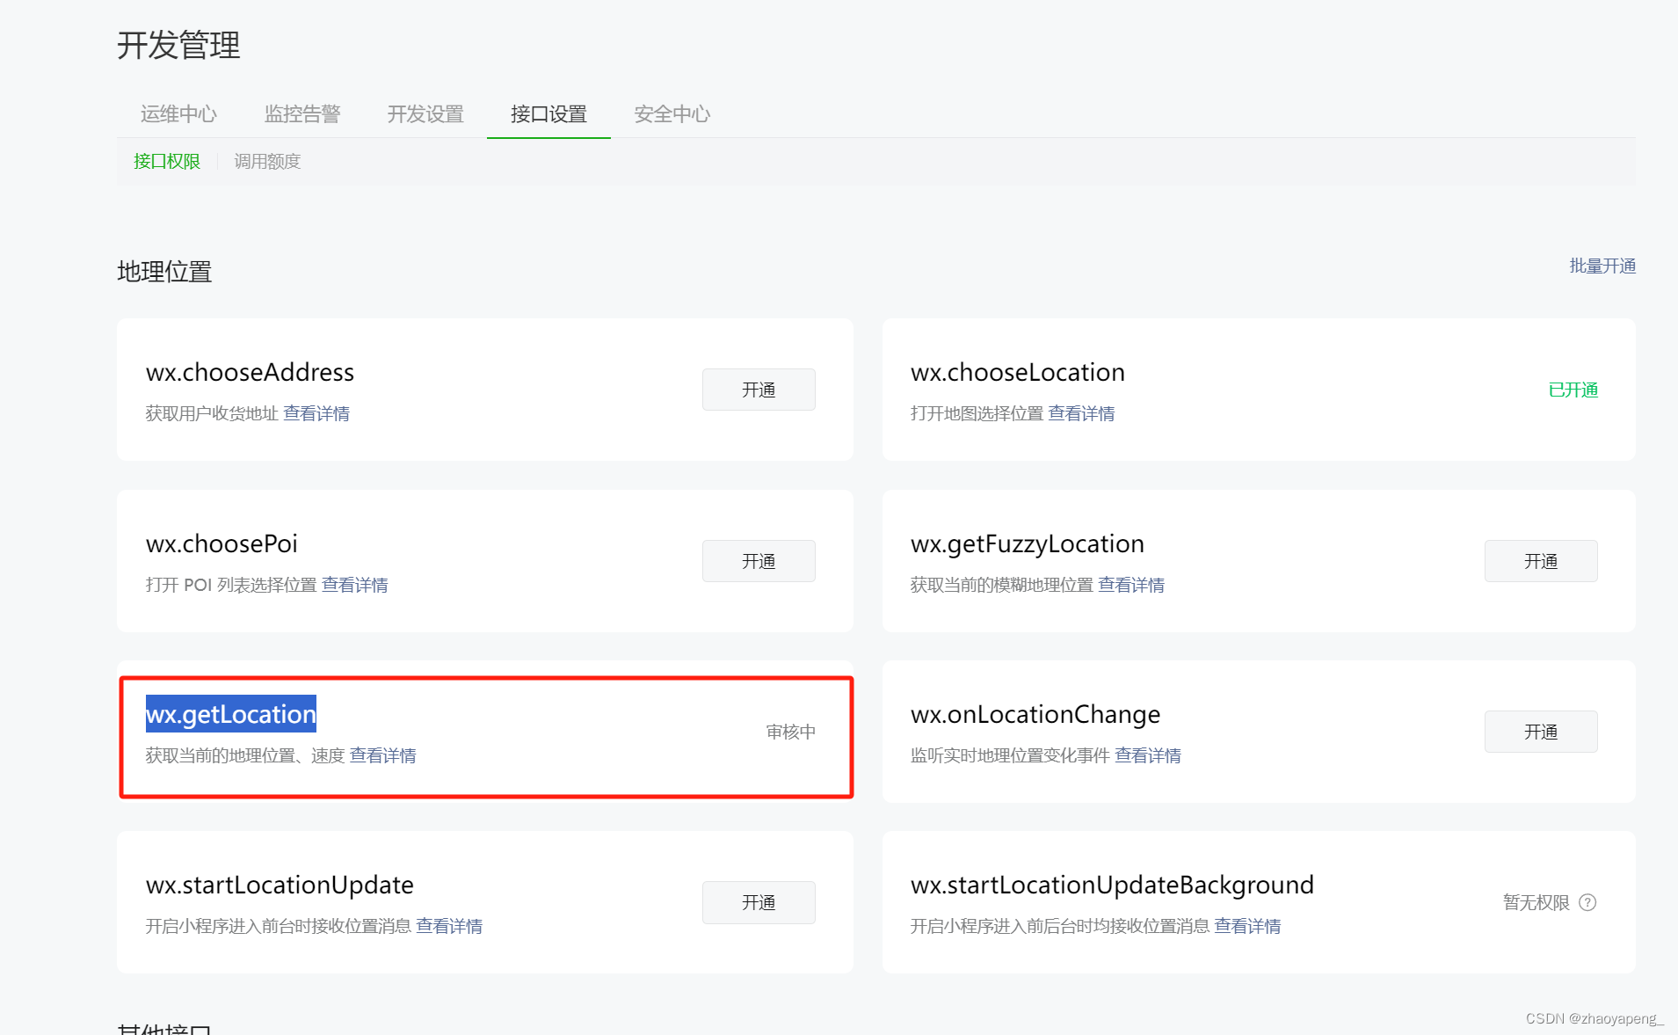Open 查看详情 for wx.onLocationChange
This screenshot has width=1678, height=1035.
pos(1148,755)
